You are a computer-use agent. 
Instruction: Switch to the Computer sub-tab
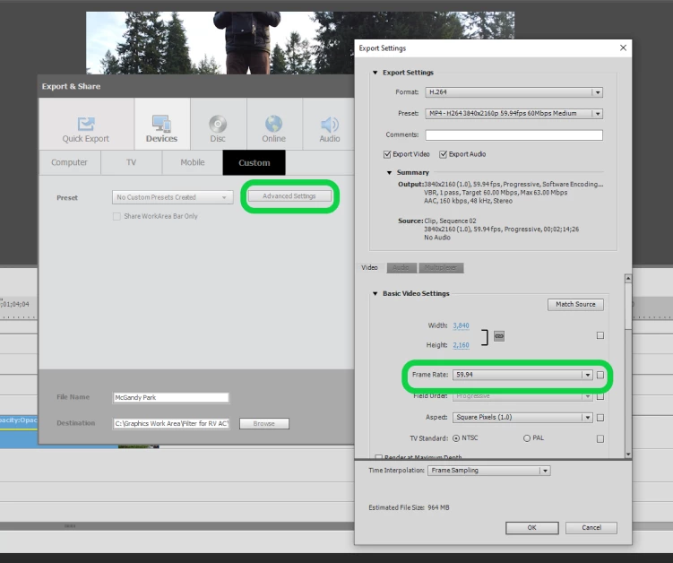click(x=69, y=162)
